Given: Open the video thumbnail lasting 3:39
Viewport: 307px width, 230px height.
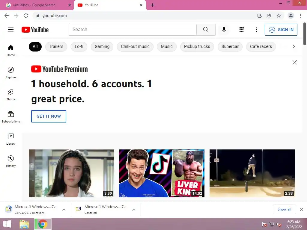Looking at the screenshot, I should [x=71, y=173].
